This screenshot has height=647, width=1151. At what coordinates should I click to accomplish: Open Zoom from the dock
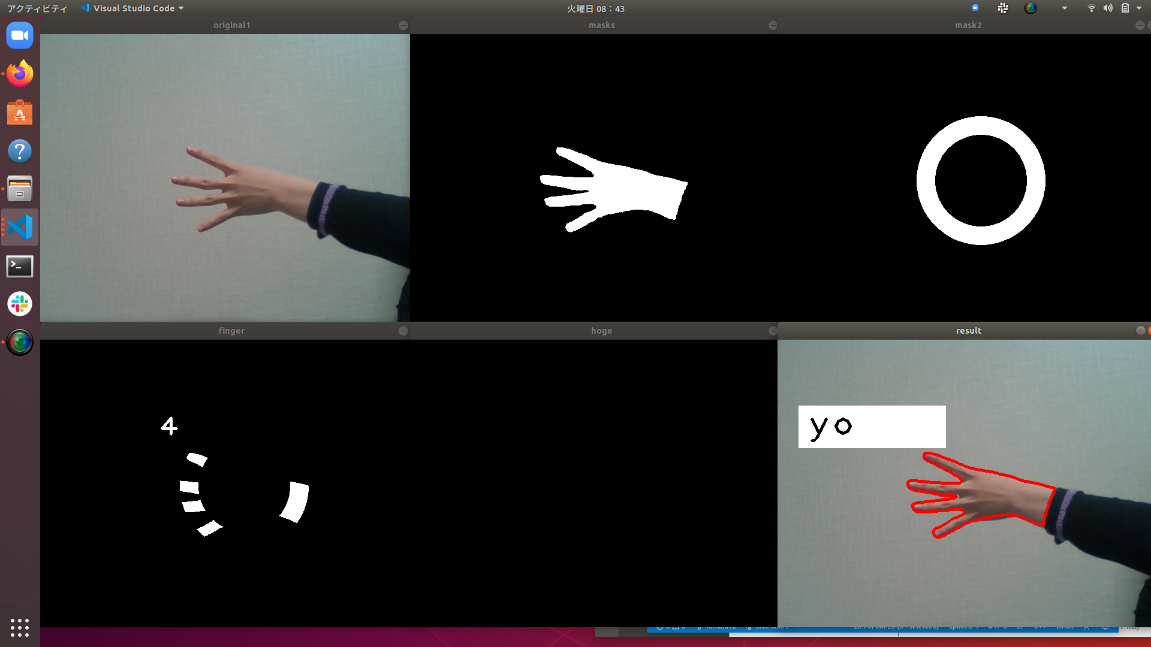tap(20, 36)
